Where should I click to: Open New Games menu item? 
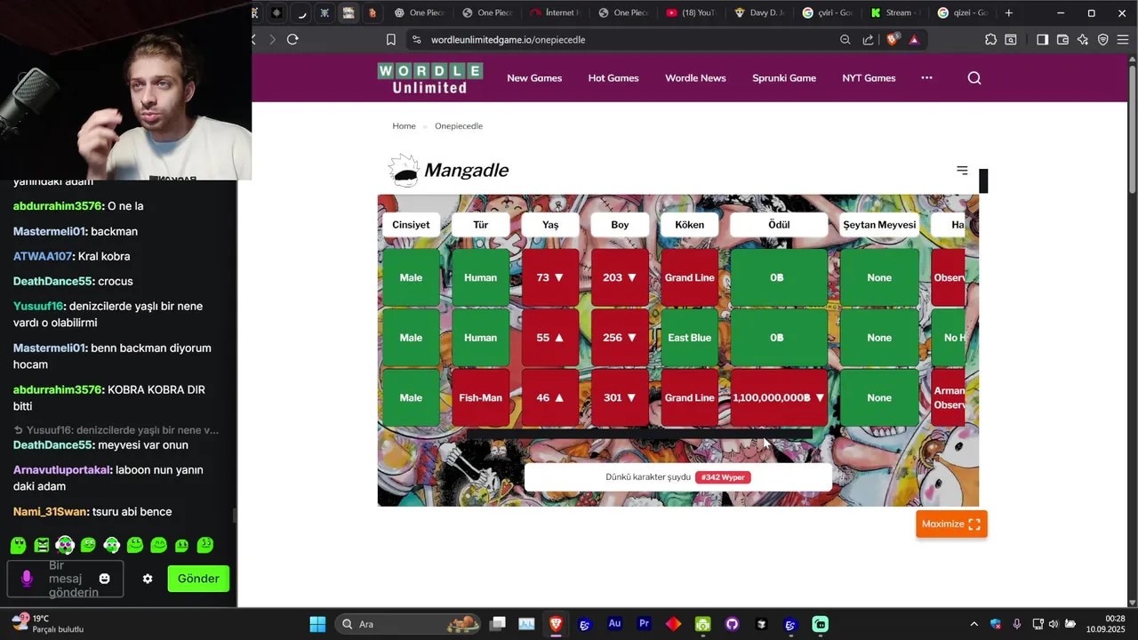534,78
